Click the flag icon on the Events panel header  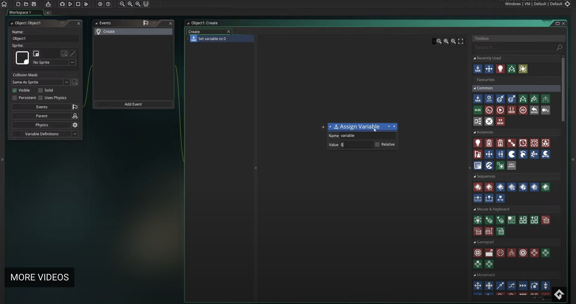pos(145,23)
